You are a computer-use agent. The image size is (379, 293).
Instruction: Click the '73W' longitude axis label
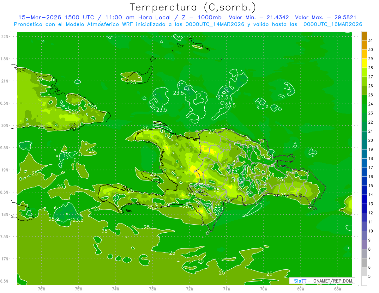(x=152, y=289)
